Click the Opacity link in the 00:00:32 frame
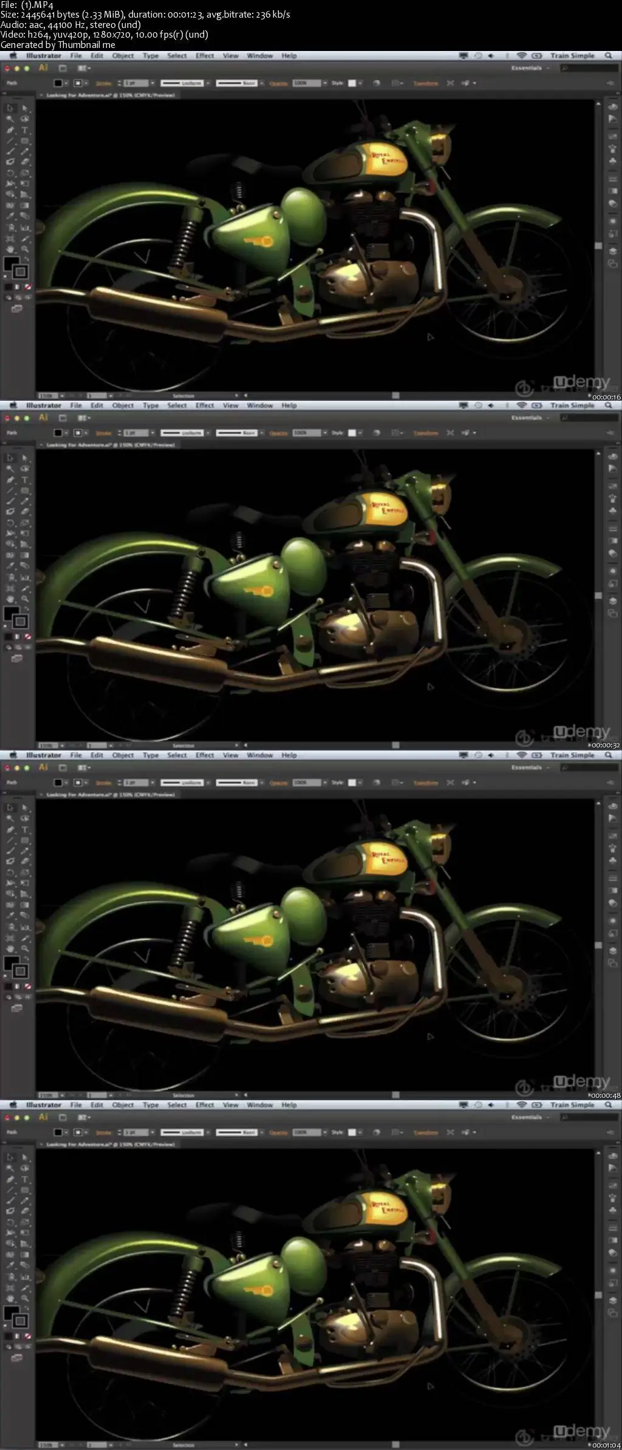The height and width of the screenshot is (1450, 622). point(279,433)
